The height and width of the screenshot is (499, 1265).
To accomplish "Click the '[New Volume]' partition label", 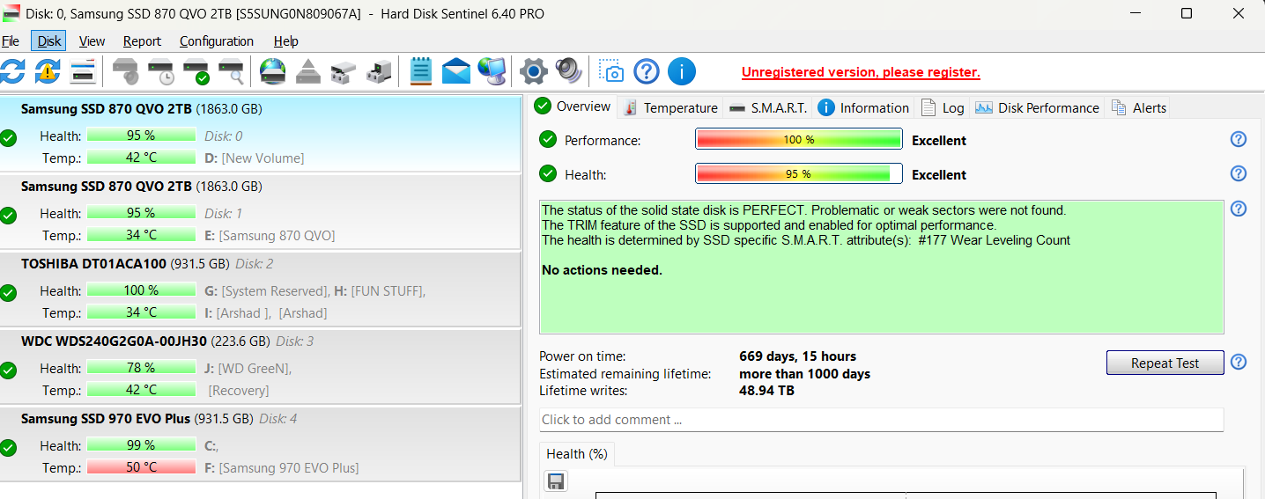I will pyautogui.click(x=263, y=158).
